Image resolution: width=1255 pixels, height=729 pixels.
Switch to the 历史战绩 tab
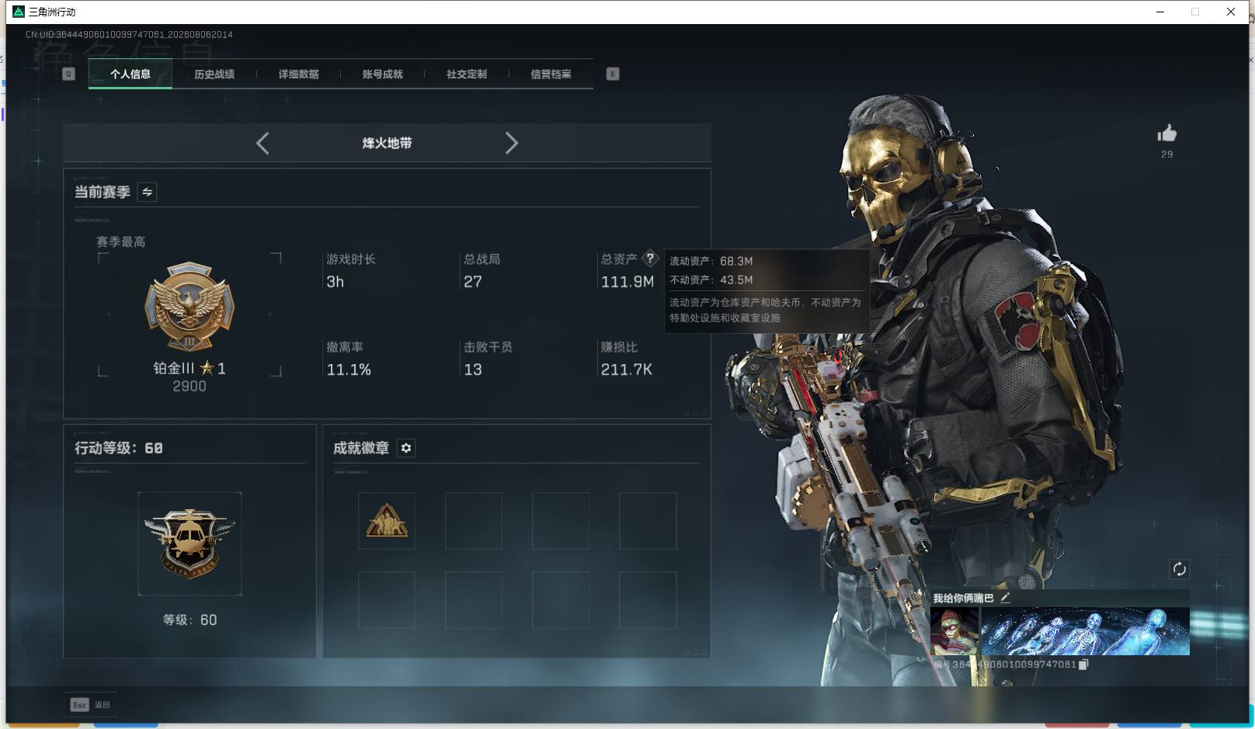214,74
